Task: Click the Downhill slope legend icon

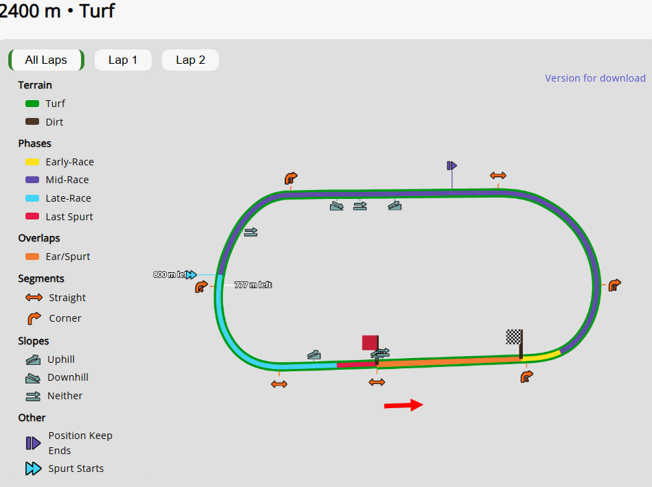Action: click(x=33, y=378)
